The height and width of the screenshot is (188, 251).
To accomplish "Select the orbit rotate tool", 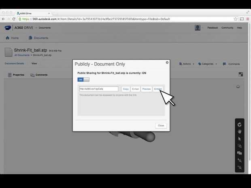I will point(240,125).
